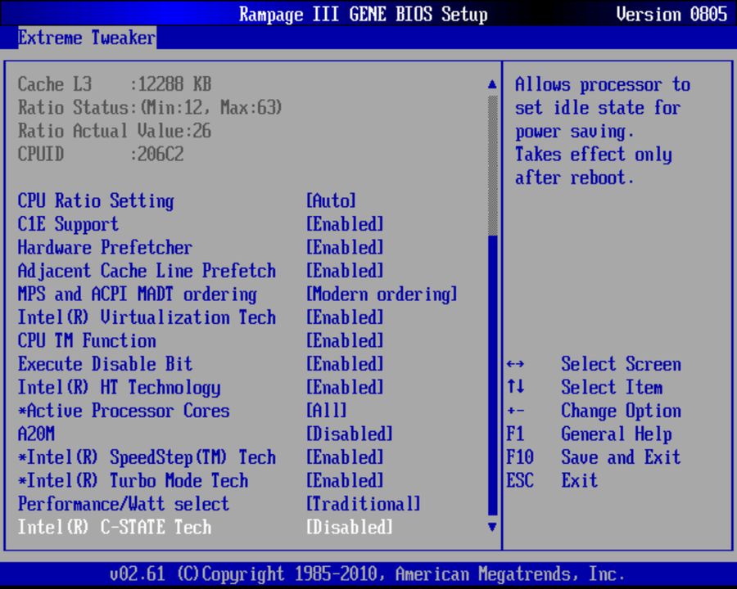Click the Ratio Status (Min:12, Max:63) line
The height and width of the screenshot is (589, 737).
pos(150,108)
